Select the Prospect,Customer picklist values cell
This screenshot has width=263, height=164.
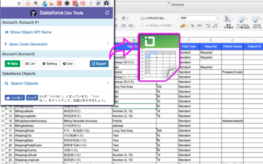(x=232, y=72)
